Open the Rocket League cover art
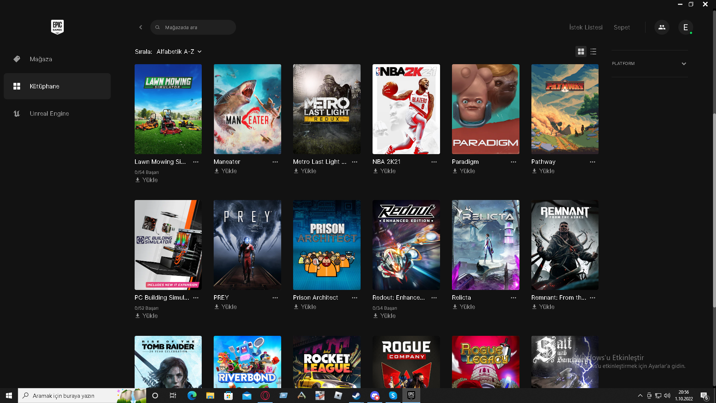Viewport: 716px width, 403px height. click(327, 362)
